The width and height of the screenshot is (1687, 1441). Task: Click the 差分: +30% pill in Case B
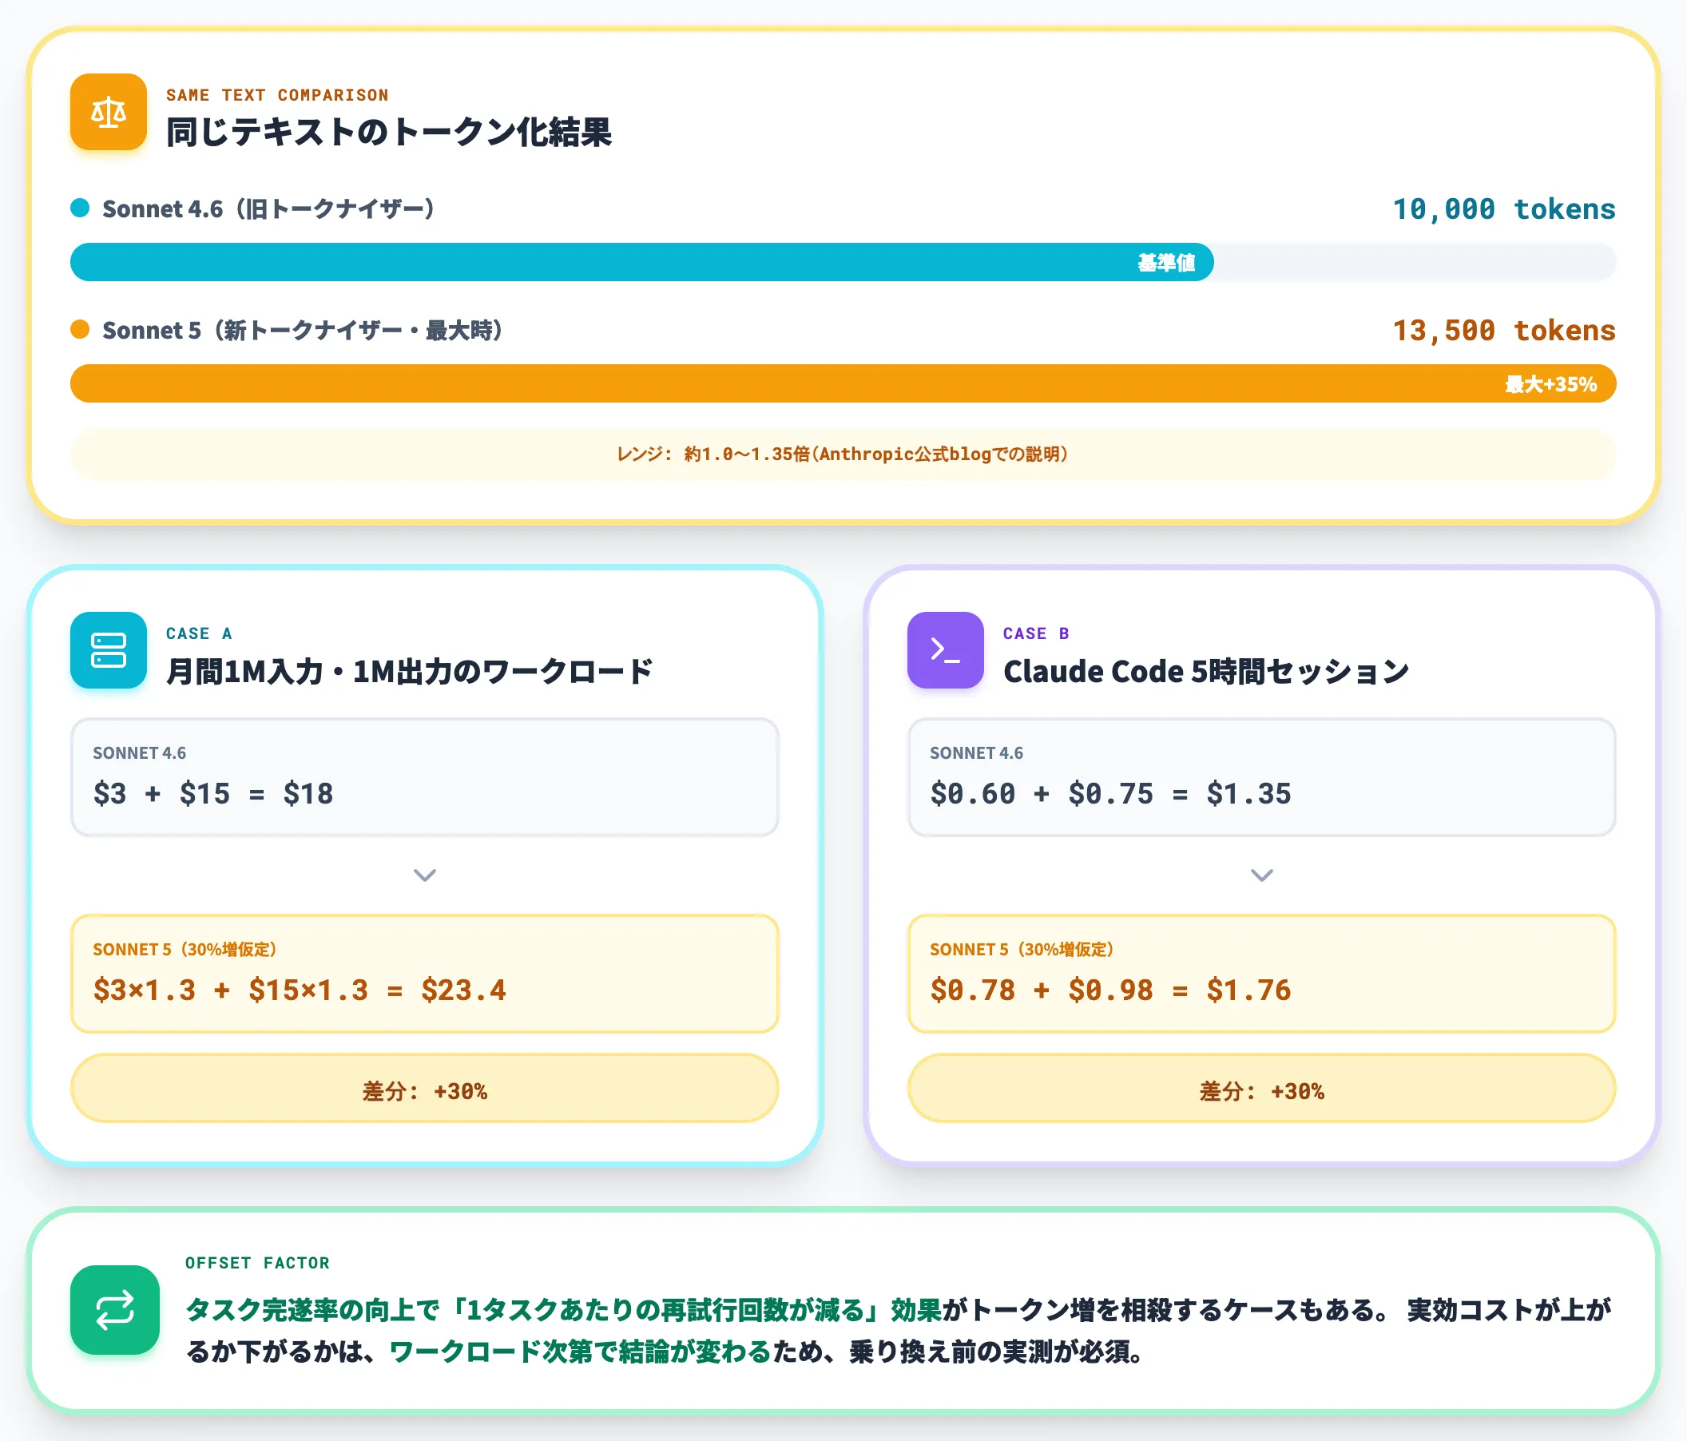pos(1262,1090)
